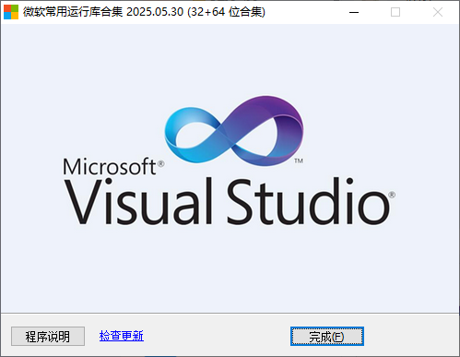Close the installer window
Screen dimensions: 460x357
click(438, 12)
